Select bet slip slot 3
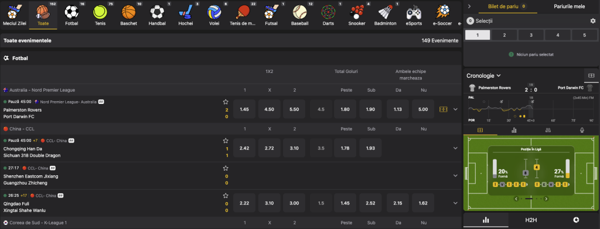Screen dimensions: 600x229 click(531, 35)
